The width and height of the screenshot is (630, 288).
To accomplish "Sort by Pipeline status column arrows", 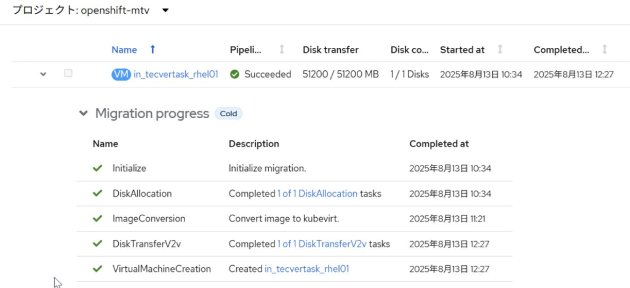I will pyautogui.click(x=282, y=49).
